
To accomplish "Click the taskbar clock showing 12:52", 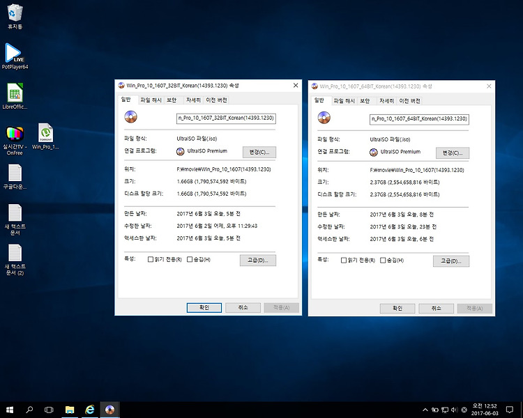I will (x=485, y=410).
